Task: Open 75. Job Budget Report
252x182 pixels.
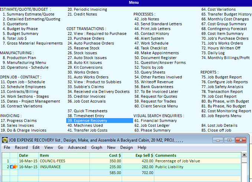Action: (x=222, y=77)
